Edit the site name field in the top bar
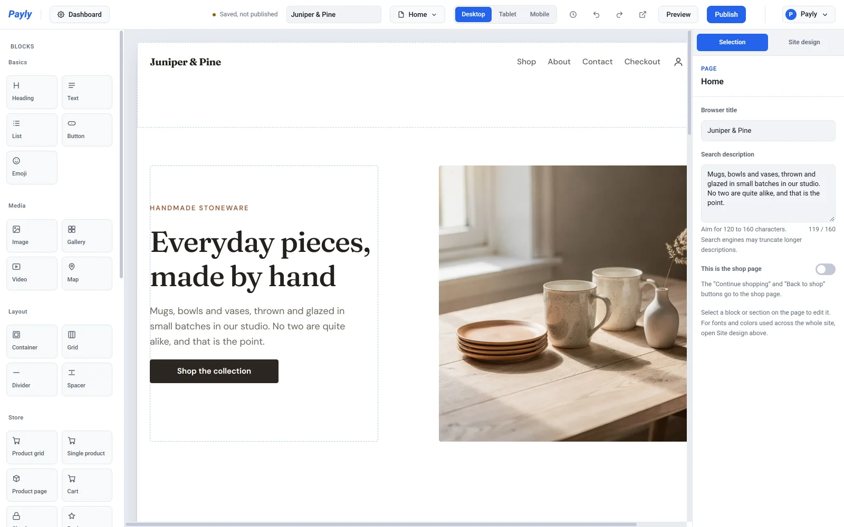 [334, 15]
